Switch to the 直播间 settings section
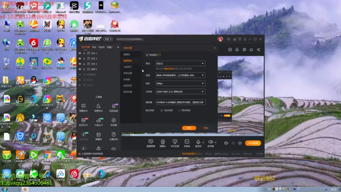The height and width of the screenshot is (192, 341). (x=127, y=55)
